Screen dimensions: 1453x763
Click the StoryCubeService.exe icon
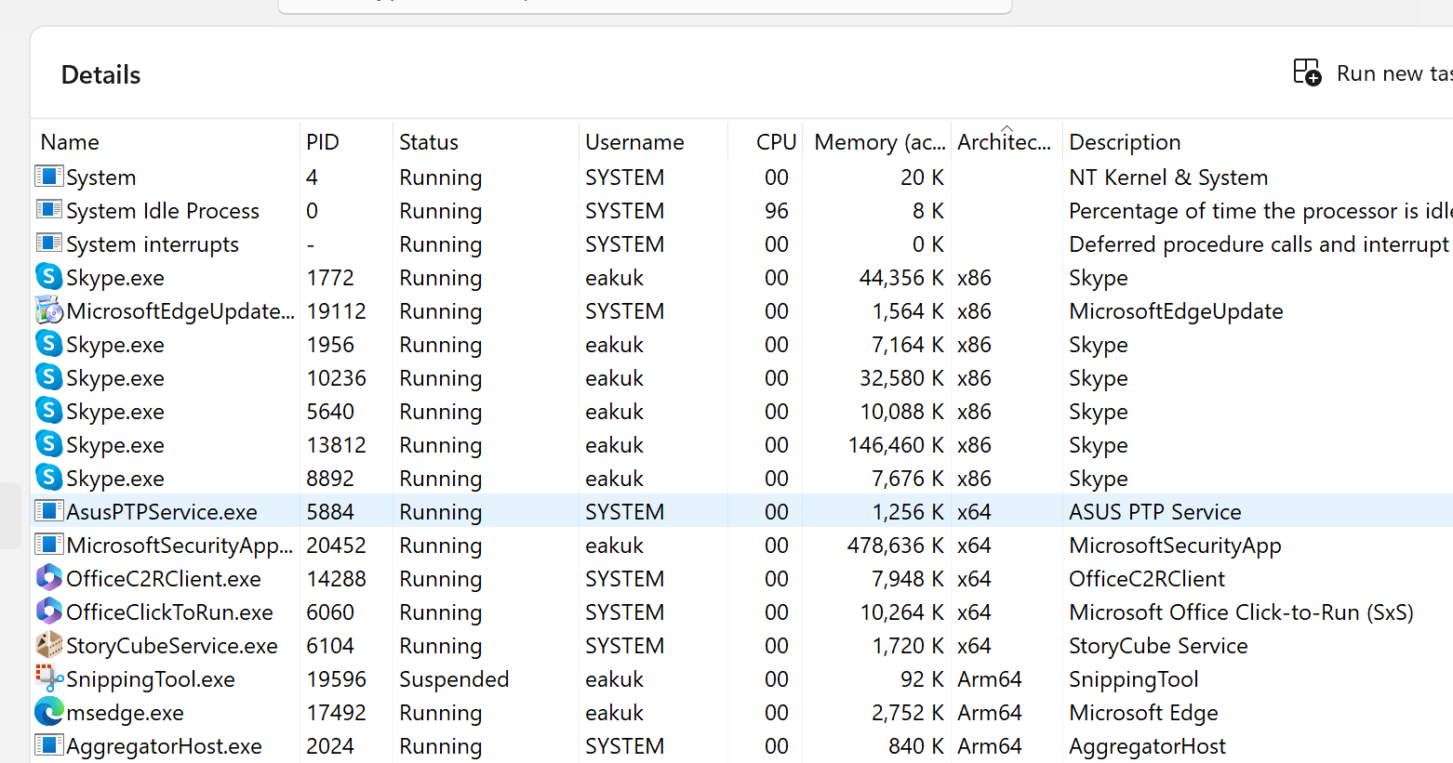(x=49, y=644)
